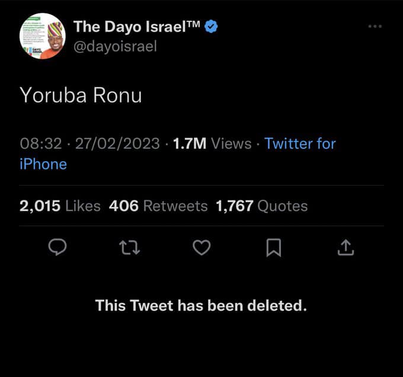Click the 'This Tweet has been deleted.' notice
403x377 pixels.
point(201,305)
